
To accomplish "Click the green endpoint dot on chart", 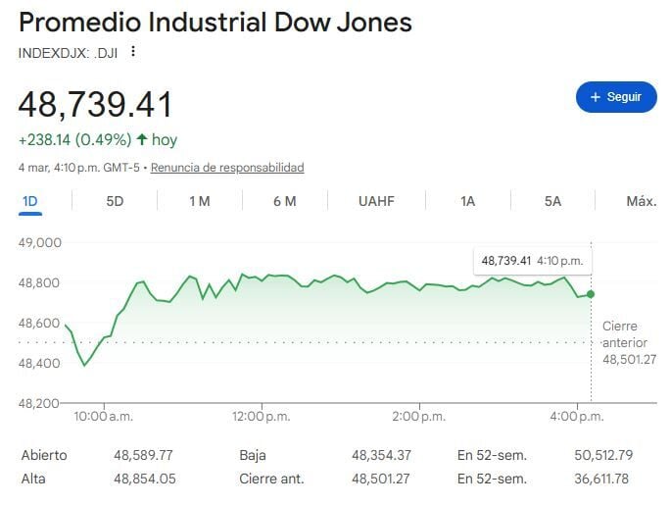I will (x=591, y=294).
